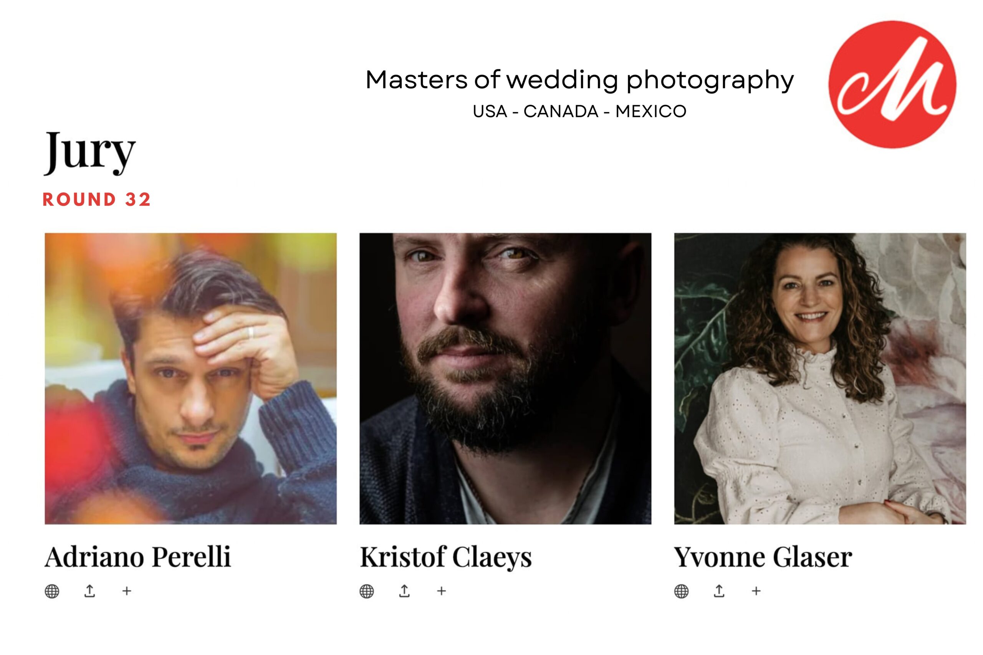Click the USA - CANADA - MEXICO subtitle

point(579,111)
